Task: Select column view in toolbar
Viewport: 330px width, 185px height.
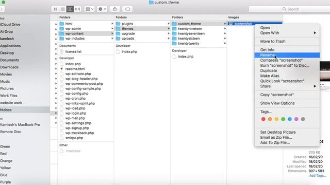Action: coord(70,9)
